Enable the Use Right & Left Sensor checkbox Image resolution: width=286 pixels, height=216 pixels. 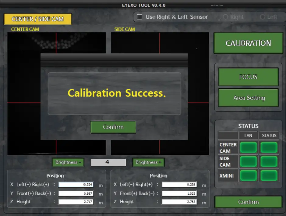click(x=139, y=17)
